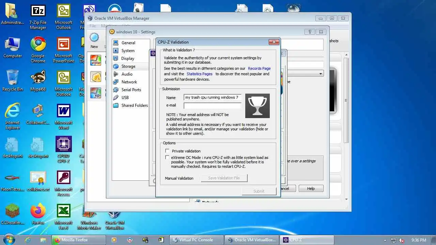
Task: Open the dropdown in the Settings window
Action: (321, 73)
